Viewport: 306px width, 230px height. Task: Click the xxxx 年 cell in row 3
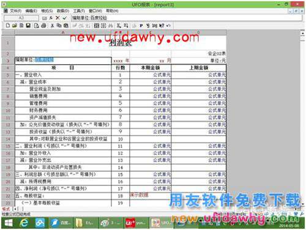pos(121,61)
